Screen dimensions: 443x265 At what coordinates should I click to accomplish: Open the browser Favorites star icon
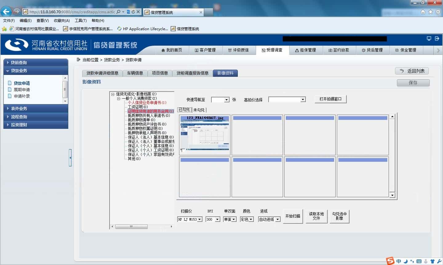[x=430, y=12]
